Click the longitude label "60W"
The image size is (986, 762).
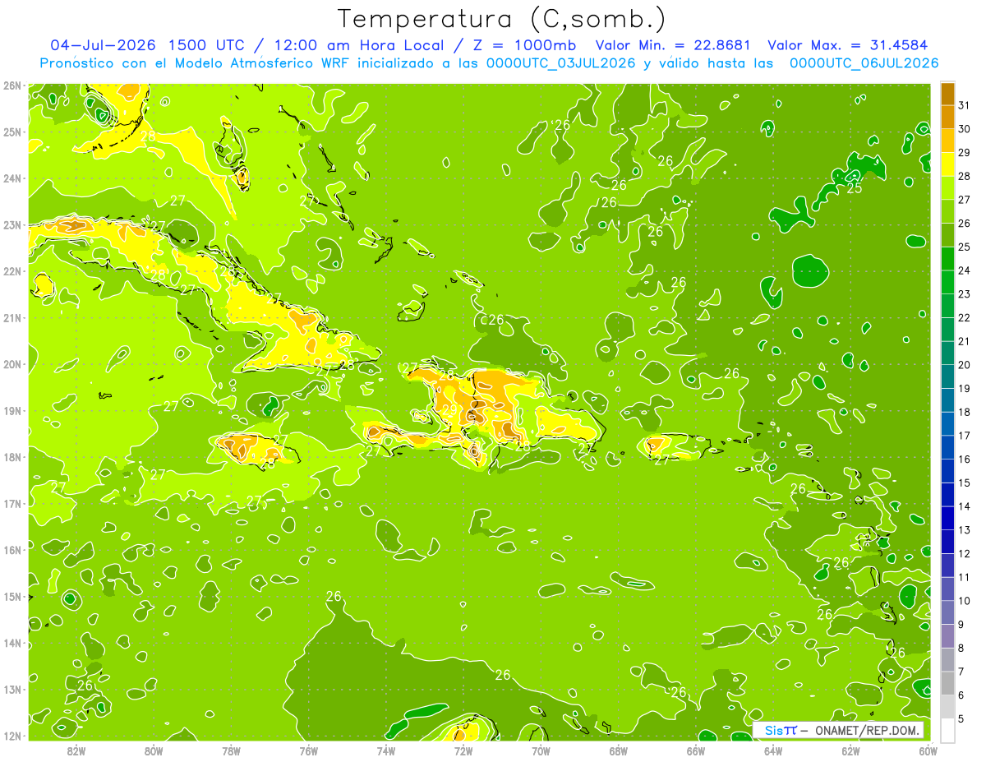928,750
